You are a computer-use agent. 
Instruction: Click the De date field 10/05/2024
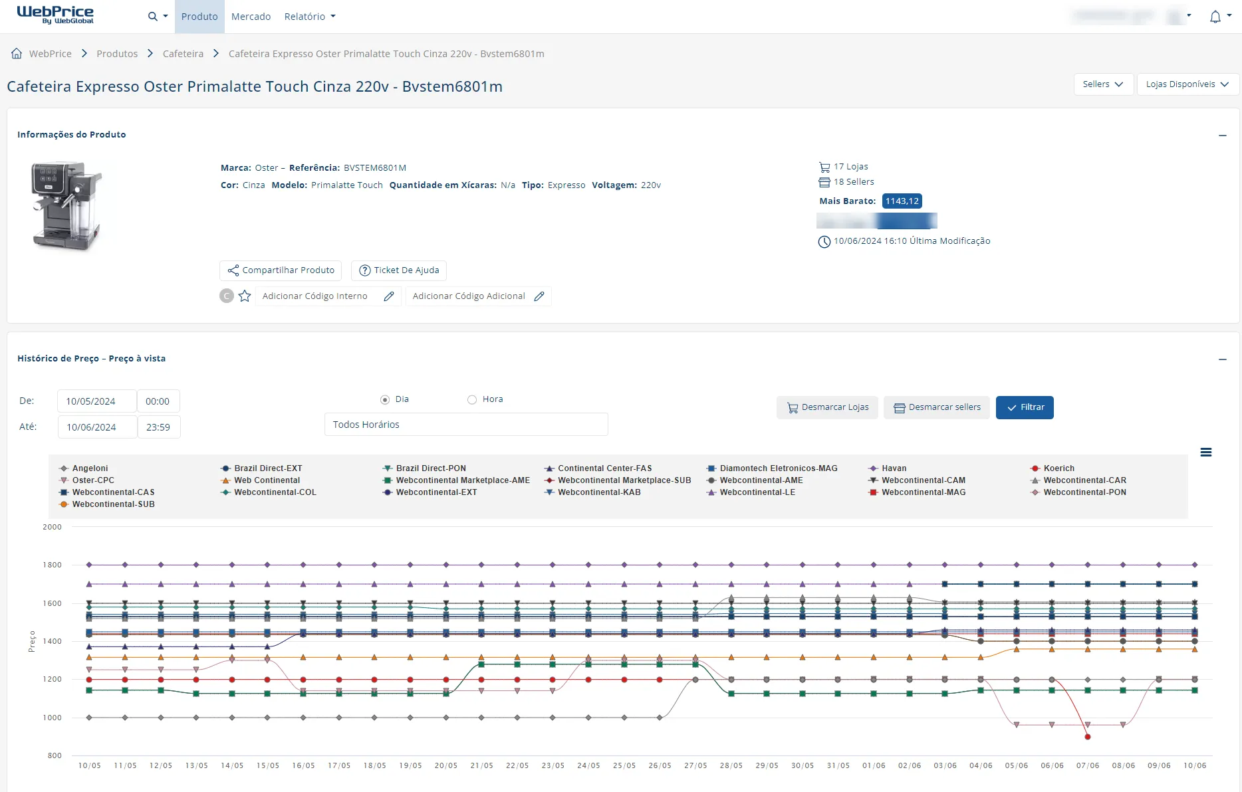[x=97, y=401]
